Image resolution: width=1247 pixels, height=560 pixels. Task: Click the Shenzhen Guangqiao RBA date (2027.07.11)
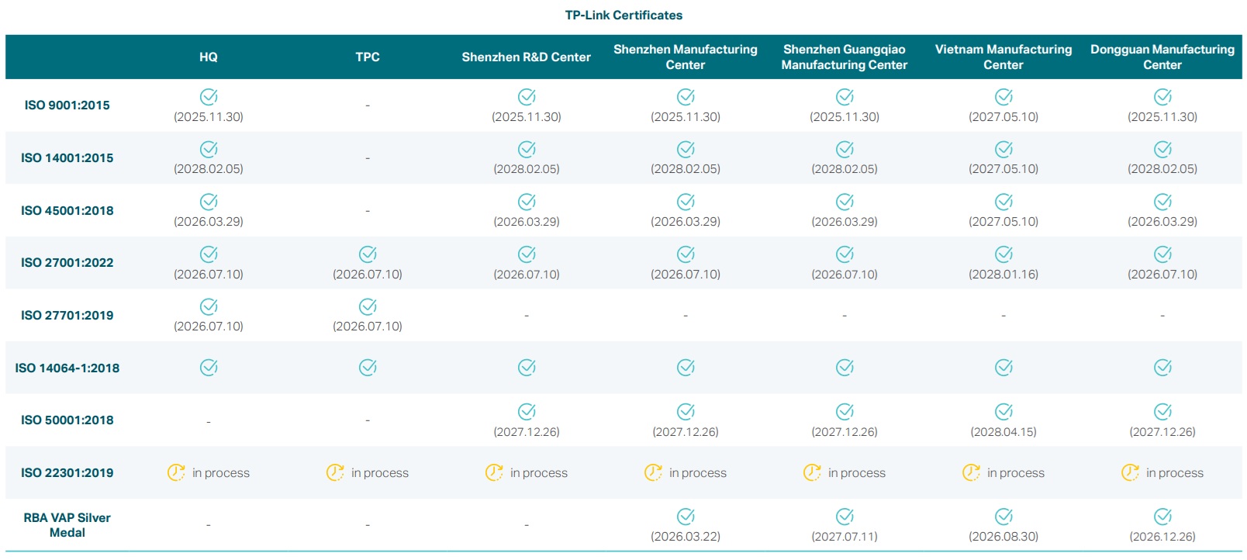click(x=845, y=537)
